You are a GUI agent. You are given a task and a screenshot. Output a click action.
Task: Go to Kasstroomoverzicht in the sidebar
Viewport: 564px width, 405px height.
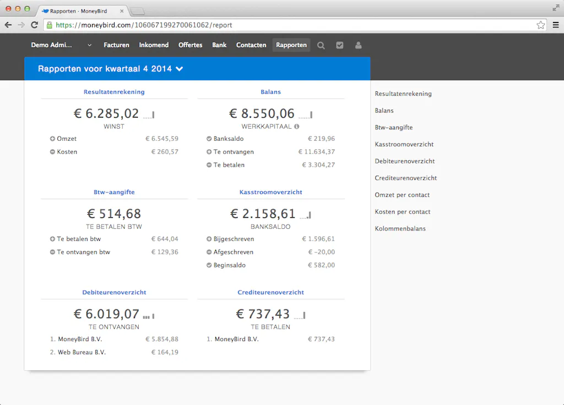click(404, 145)
